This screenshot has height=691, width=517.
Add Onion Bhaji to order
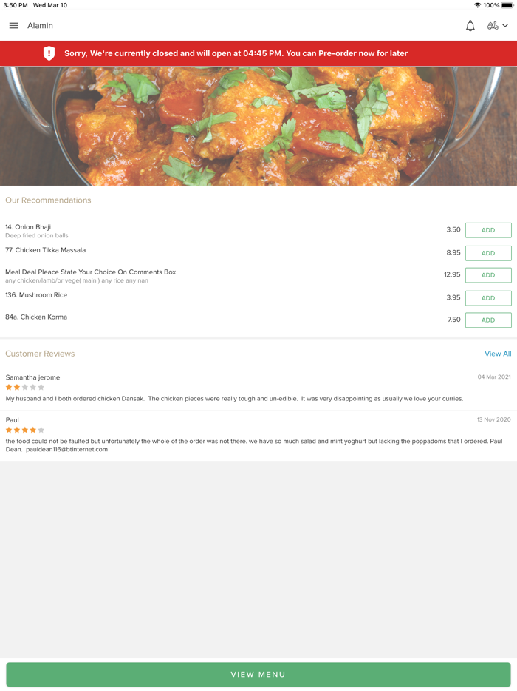(x=487, y=230)
